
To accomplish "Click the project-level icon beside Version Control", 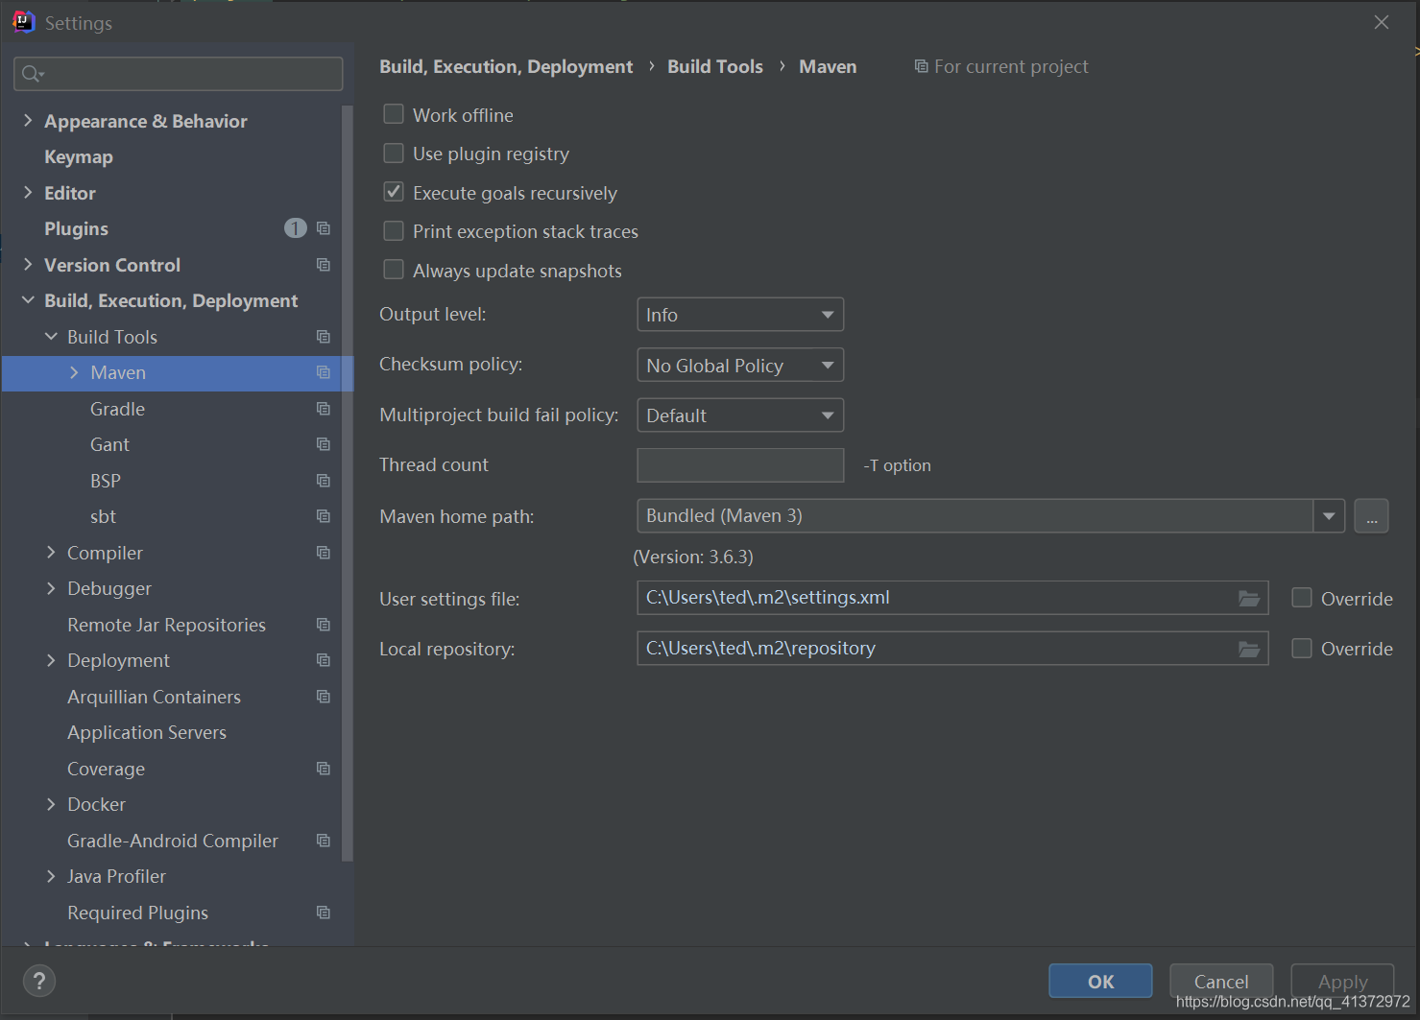I will [324, 265].
